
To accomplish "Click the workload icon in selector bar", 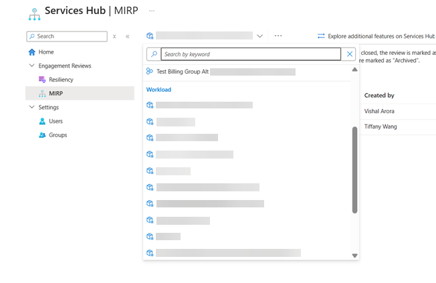I will pyautogui.click(x=150, y=35).
